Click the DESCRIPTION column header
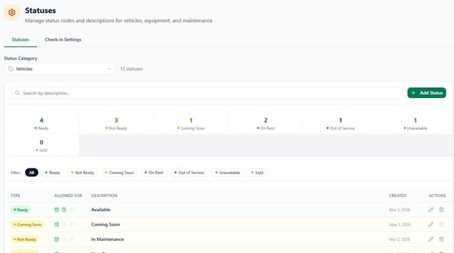This screenshot has width=454, height=253. point(104,195)
